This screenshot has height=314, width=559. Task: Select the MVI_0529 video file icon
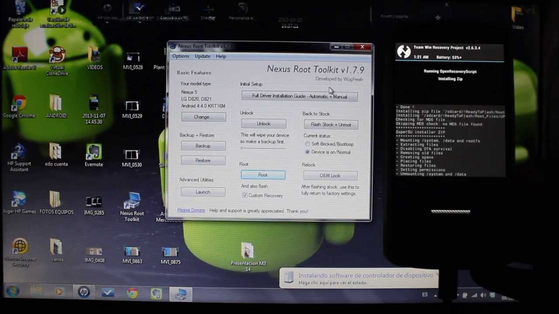(x=132, y=110)
